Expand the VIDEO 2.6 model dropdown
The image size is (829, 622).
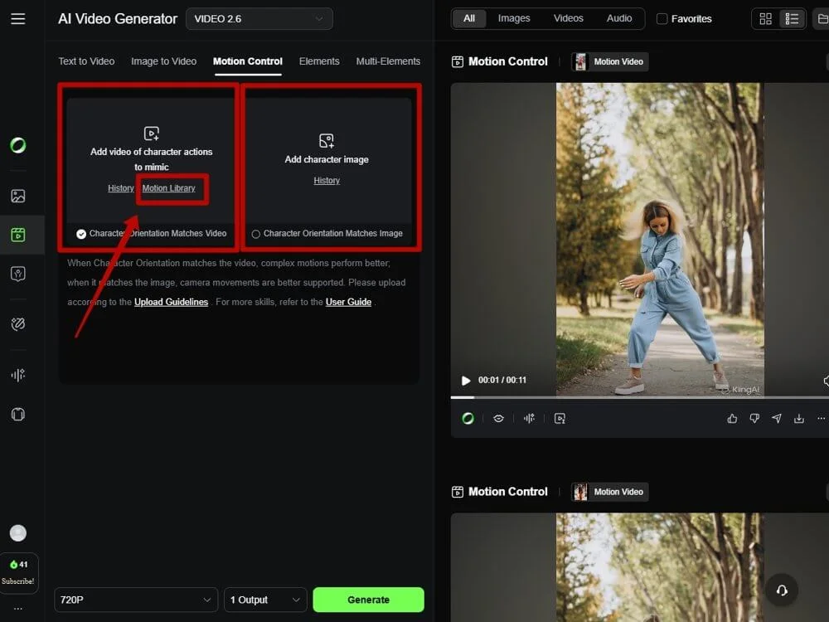point(259,19)
